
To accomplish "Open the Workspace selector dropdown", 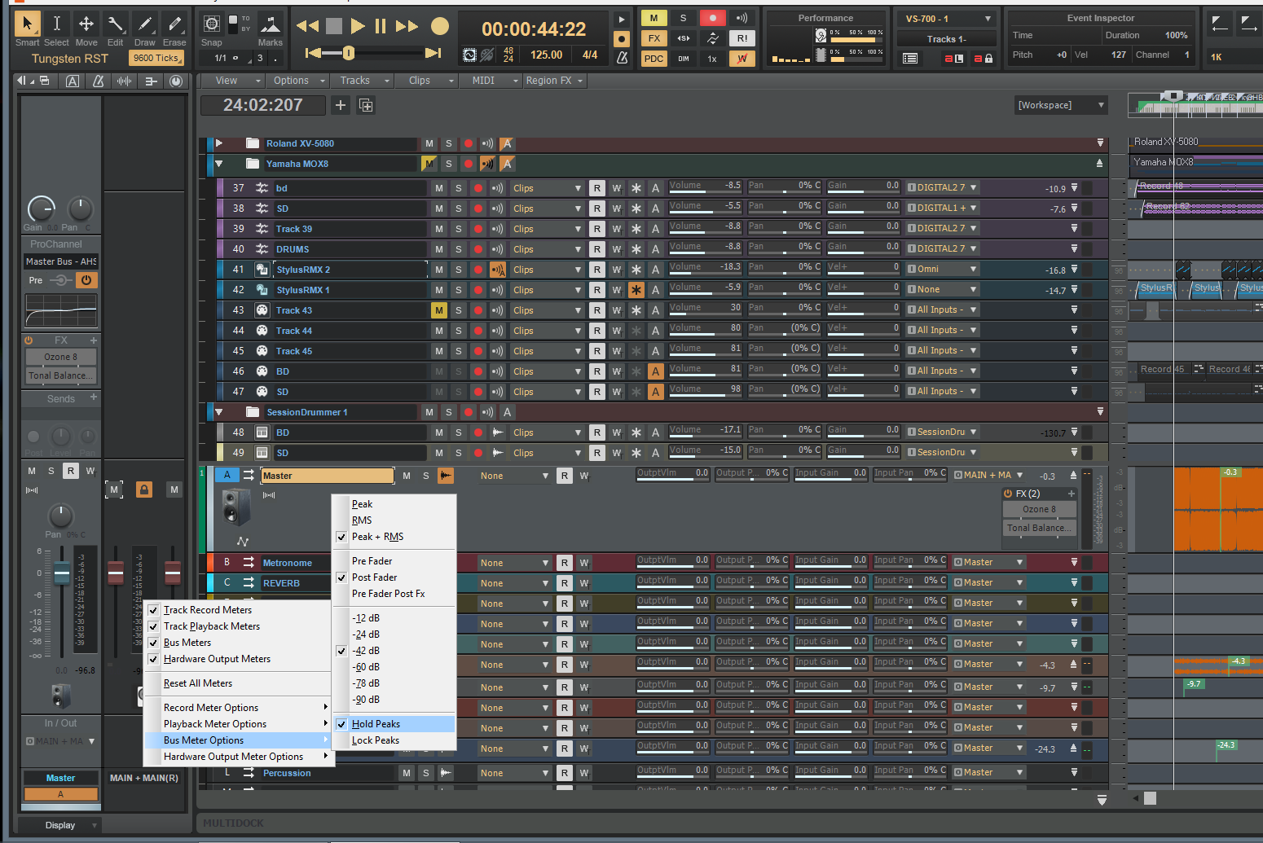I will (1061, 105).
